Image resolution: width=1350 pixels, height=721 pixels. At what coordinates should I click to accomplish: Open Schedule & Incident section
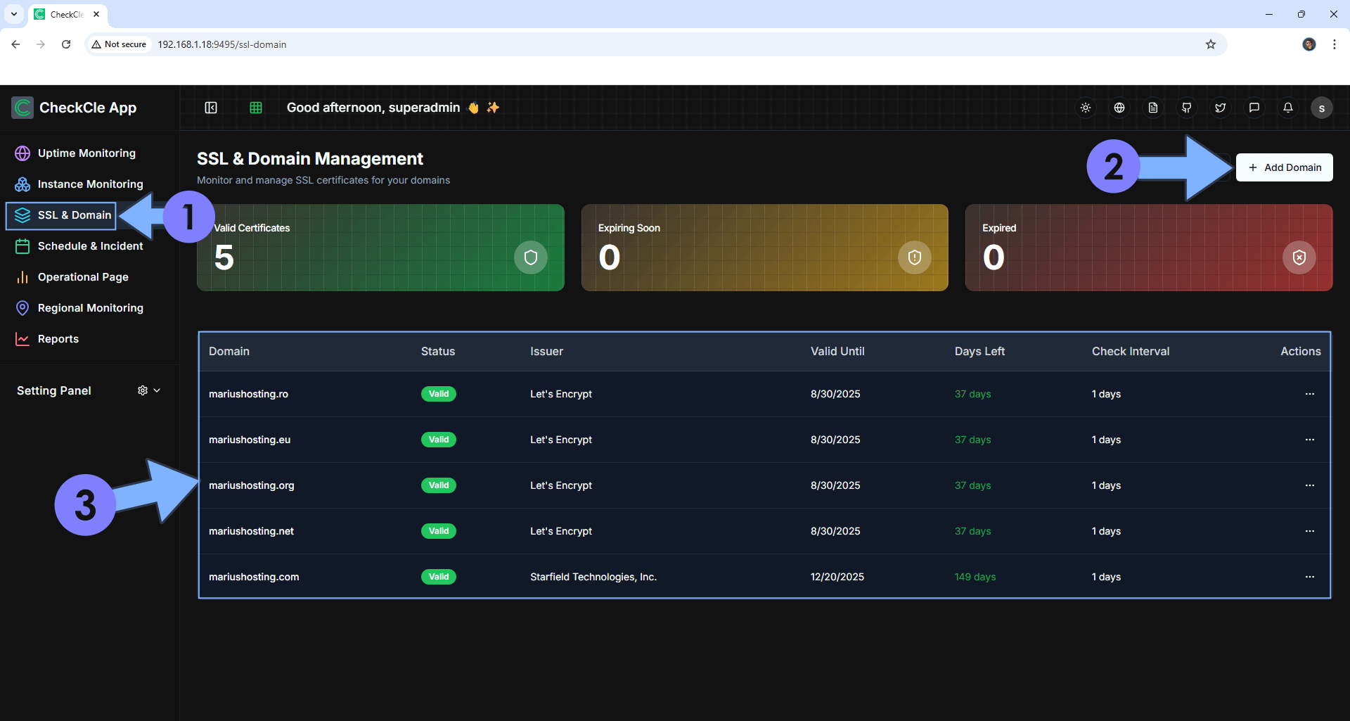[90, 246]
